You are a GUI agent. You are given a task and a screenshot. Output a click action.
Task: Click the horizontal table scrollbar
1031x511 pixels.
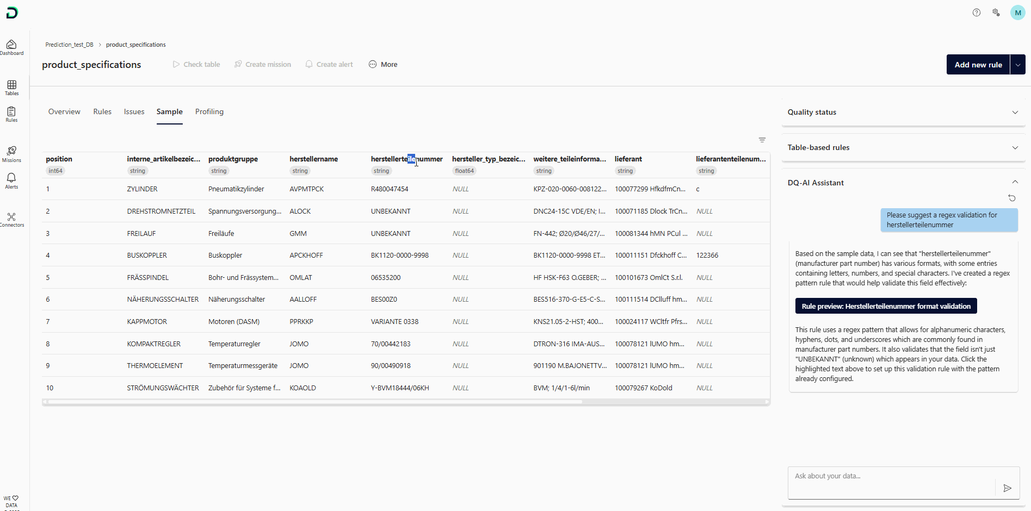(316, 402)
